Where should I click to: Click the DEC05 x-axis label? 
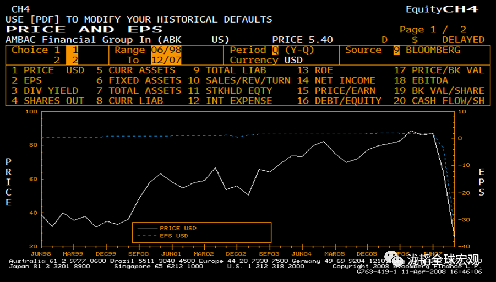367,254
